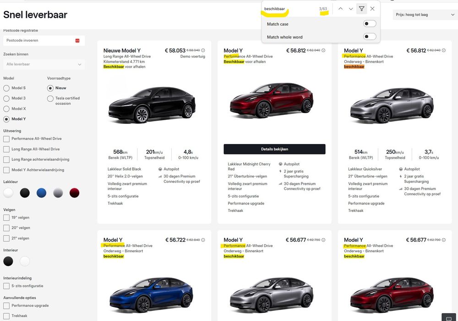Click the Details bekijken button
Viewport: 458px width, 321px height.
(274, 149)
